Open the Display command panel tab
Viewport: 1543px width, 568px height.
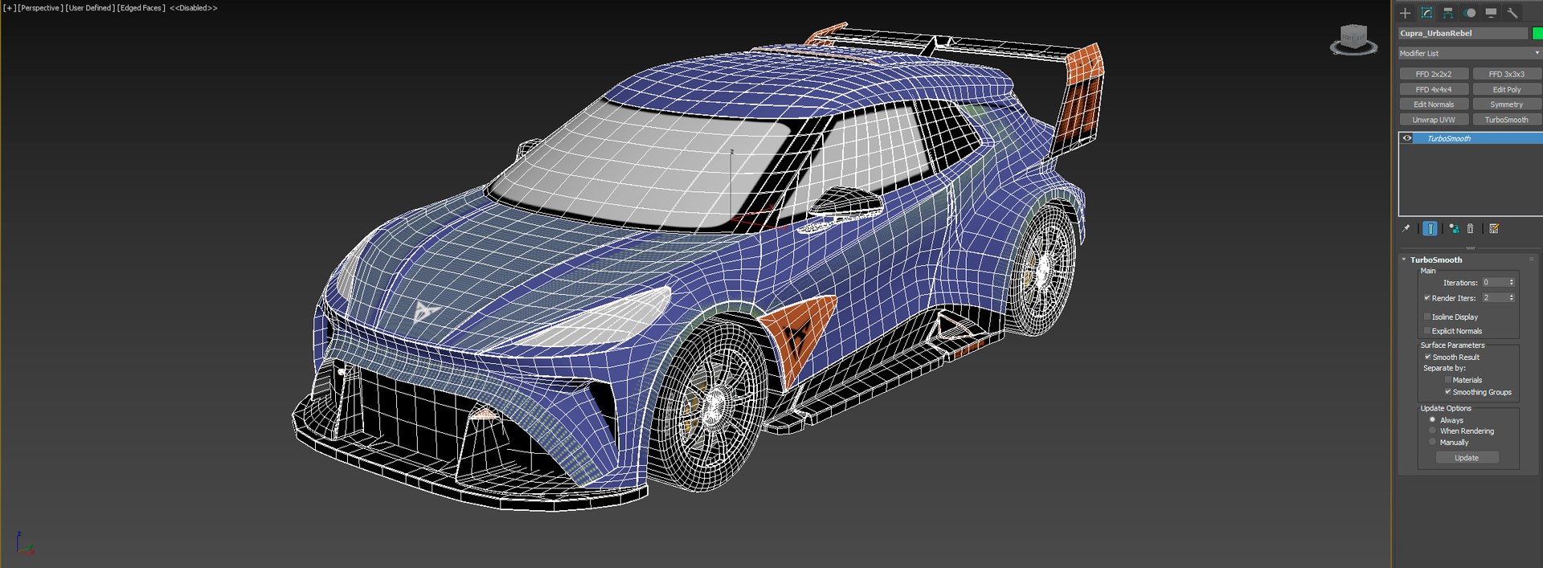1491,13
